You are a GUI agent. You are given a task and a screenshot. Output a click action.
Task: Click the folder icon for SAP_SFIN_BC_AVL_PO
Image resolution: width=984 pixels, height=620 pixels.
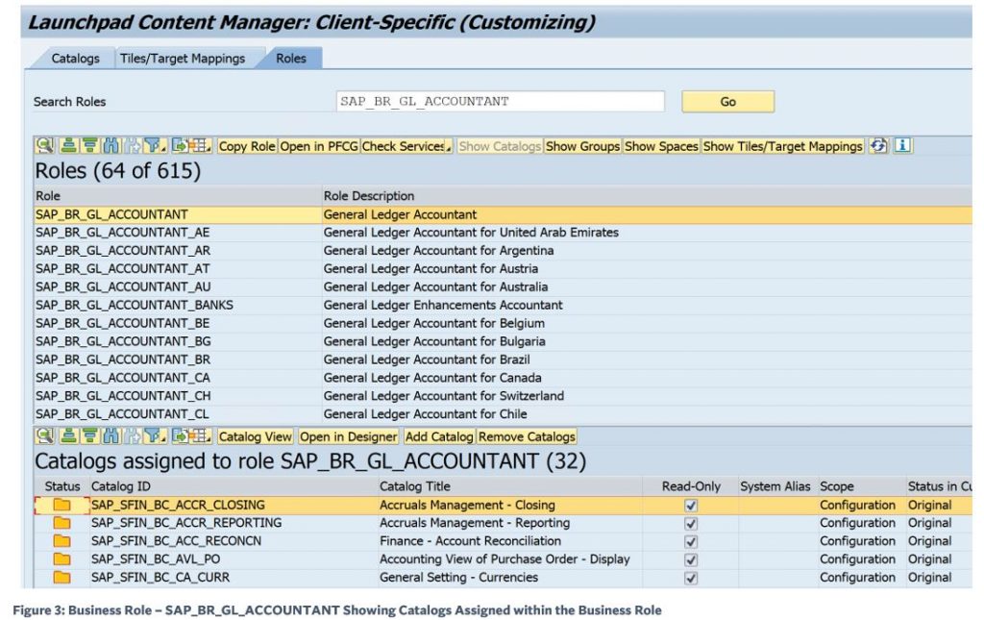click(61, 559)
